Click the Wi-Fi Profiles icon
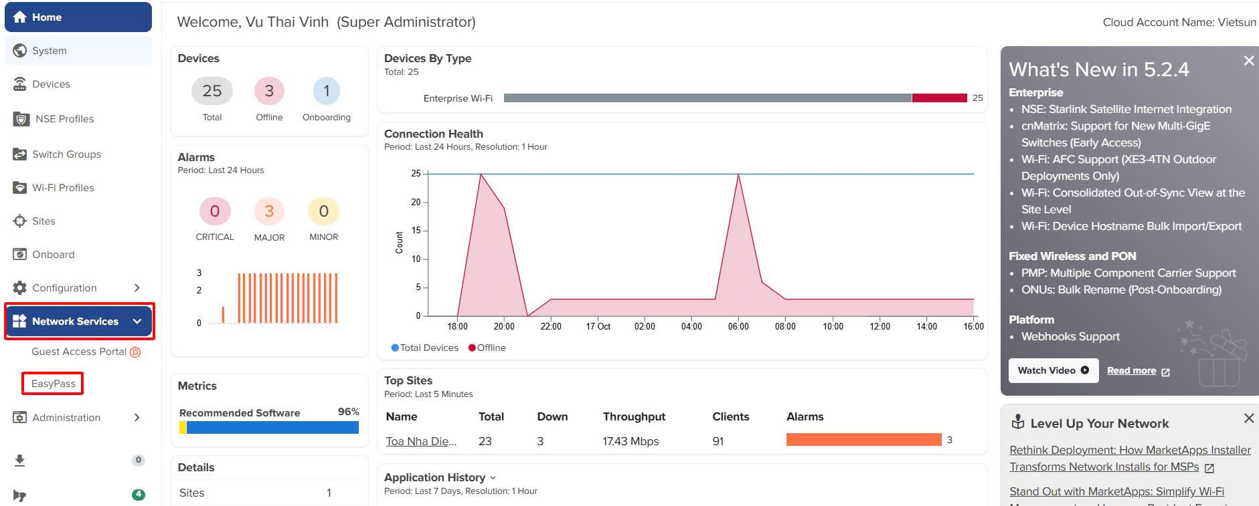 (20, 188)
